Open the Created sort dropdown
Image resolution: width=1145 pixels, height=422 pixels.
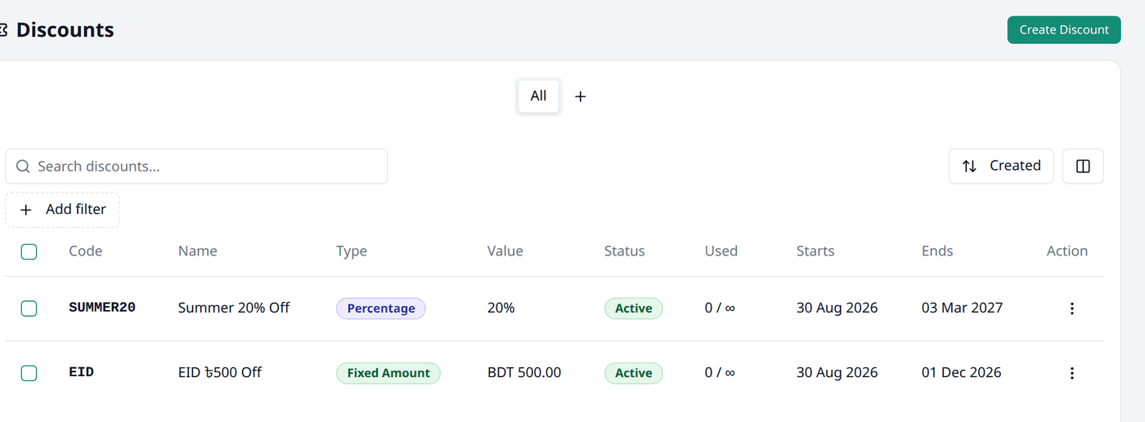pyautogui.click(x=1001, y=166)
